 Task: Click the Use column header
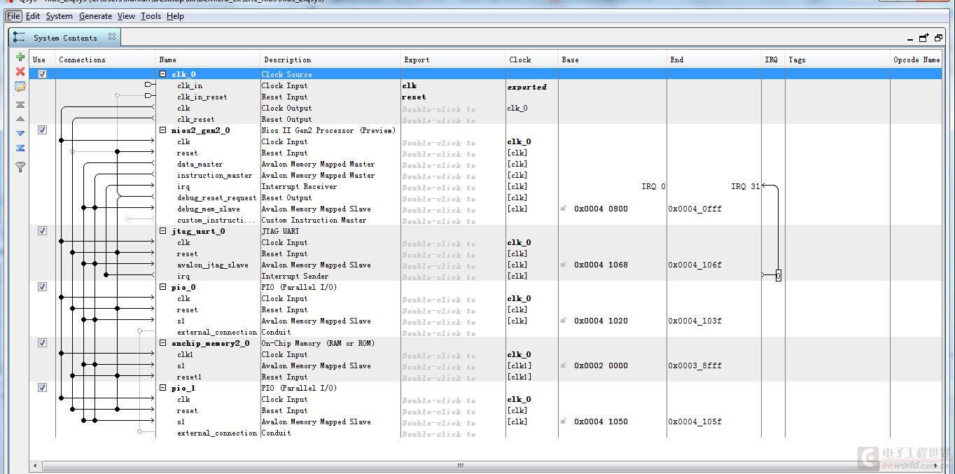pos(42,60)
